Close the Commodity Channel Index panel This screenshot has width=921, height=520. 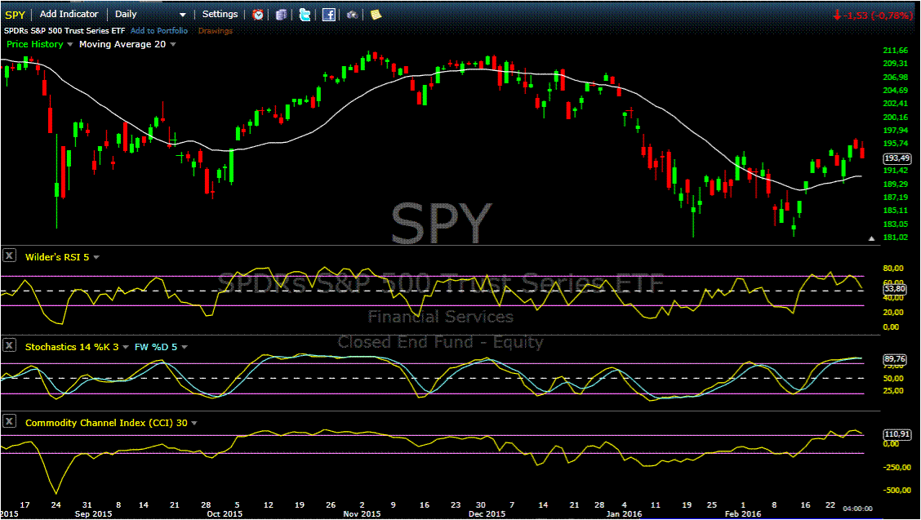point(10,421)
